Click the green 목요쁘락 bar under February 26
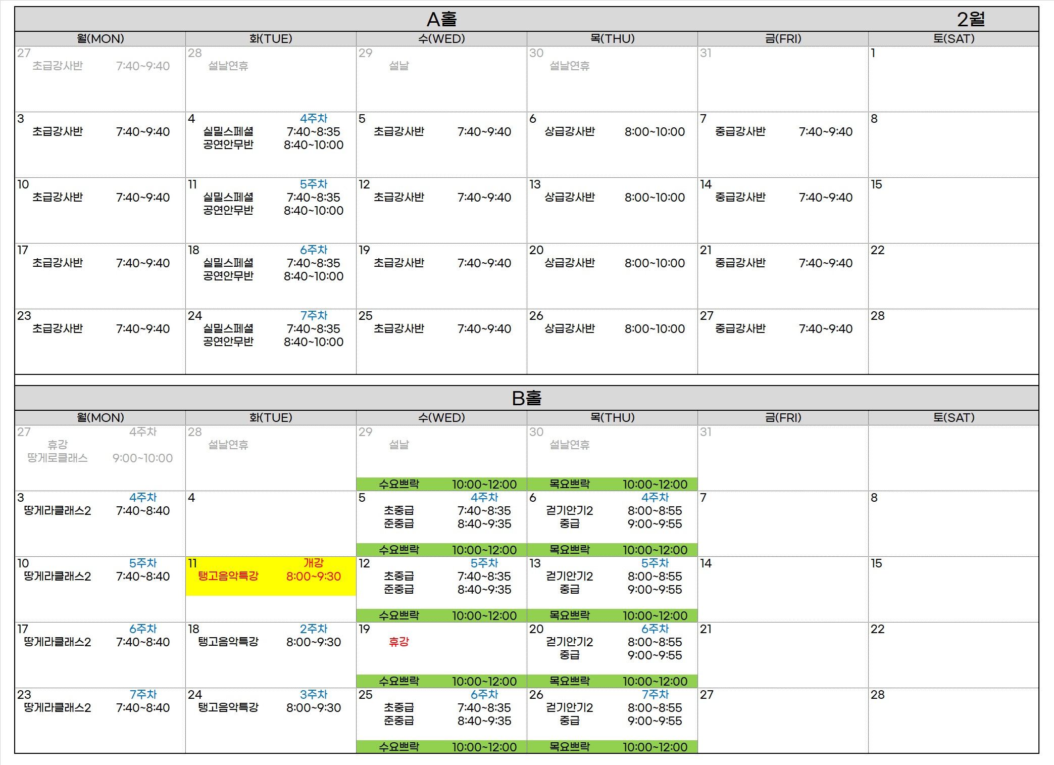The width and height of the screenshot is (1054, 765). [612, 747]
